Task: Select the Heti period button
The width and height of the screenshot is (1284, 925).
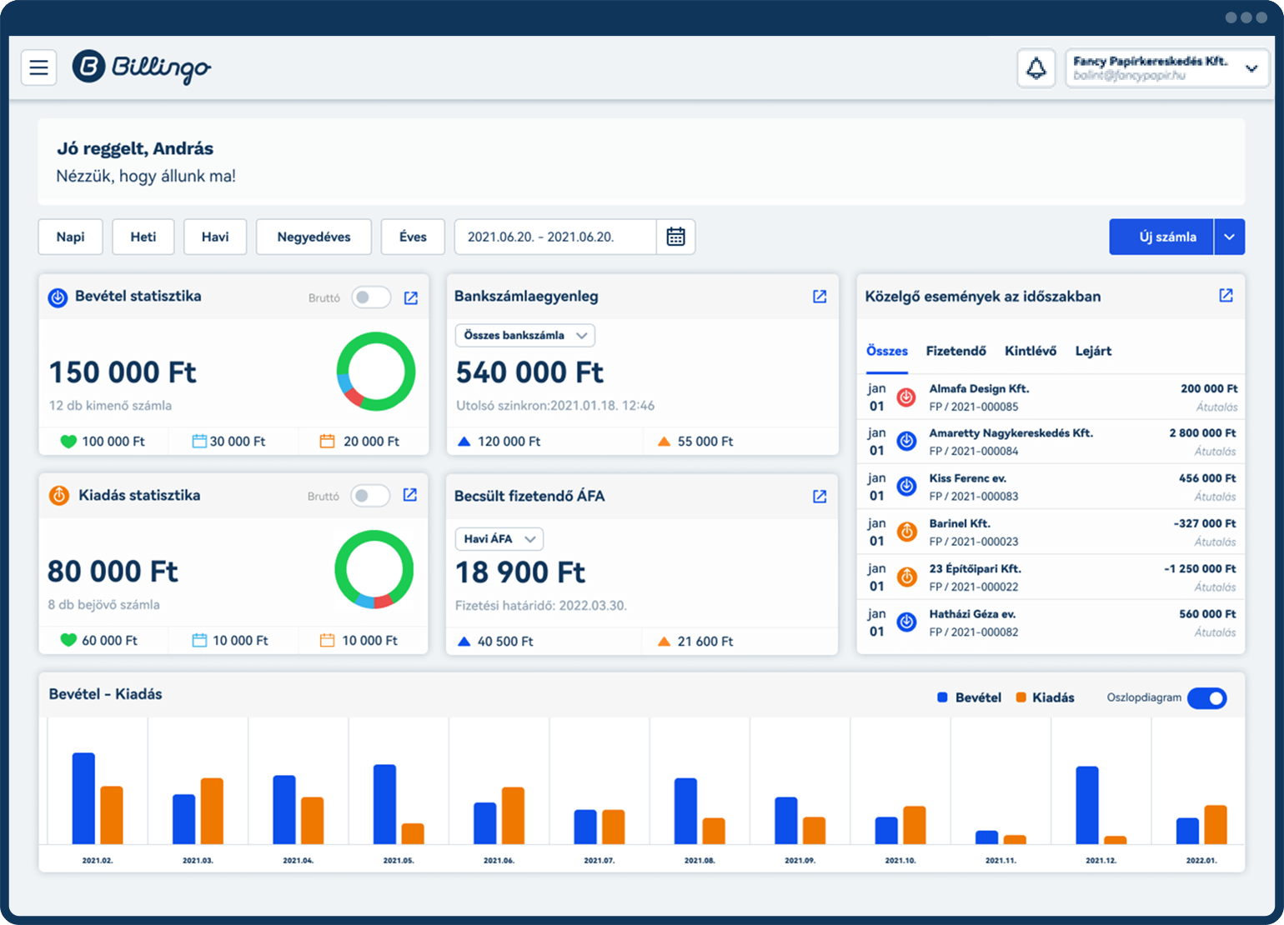Action: tap(143, 237)
